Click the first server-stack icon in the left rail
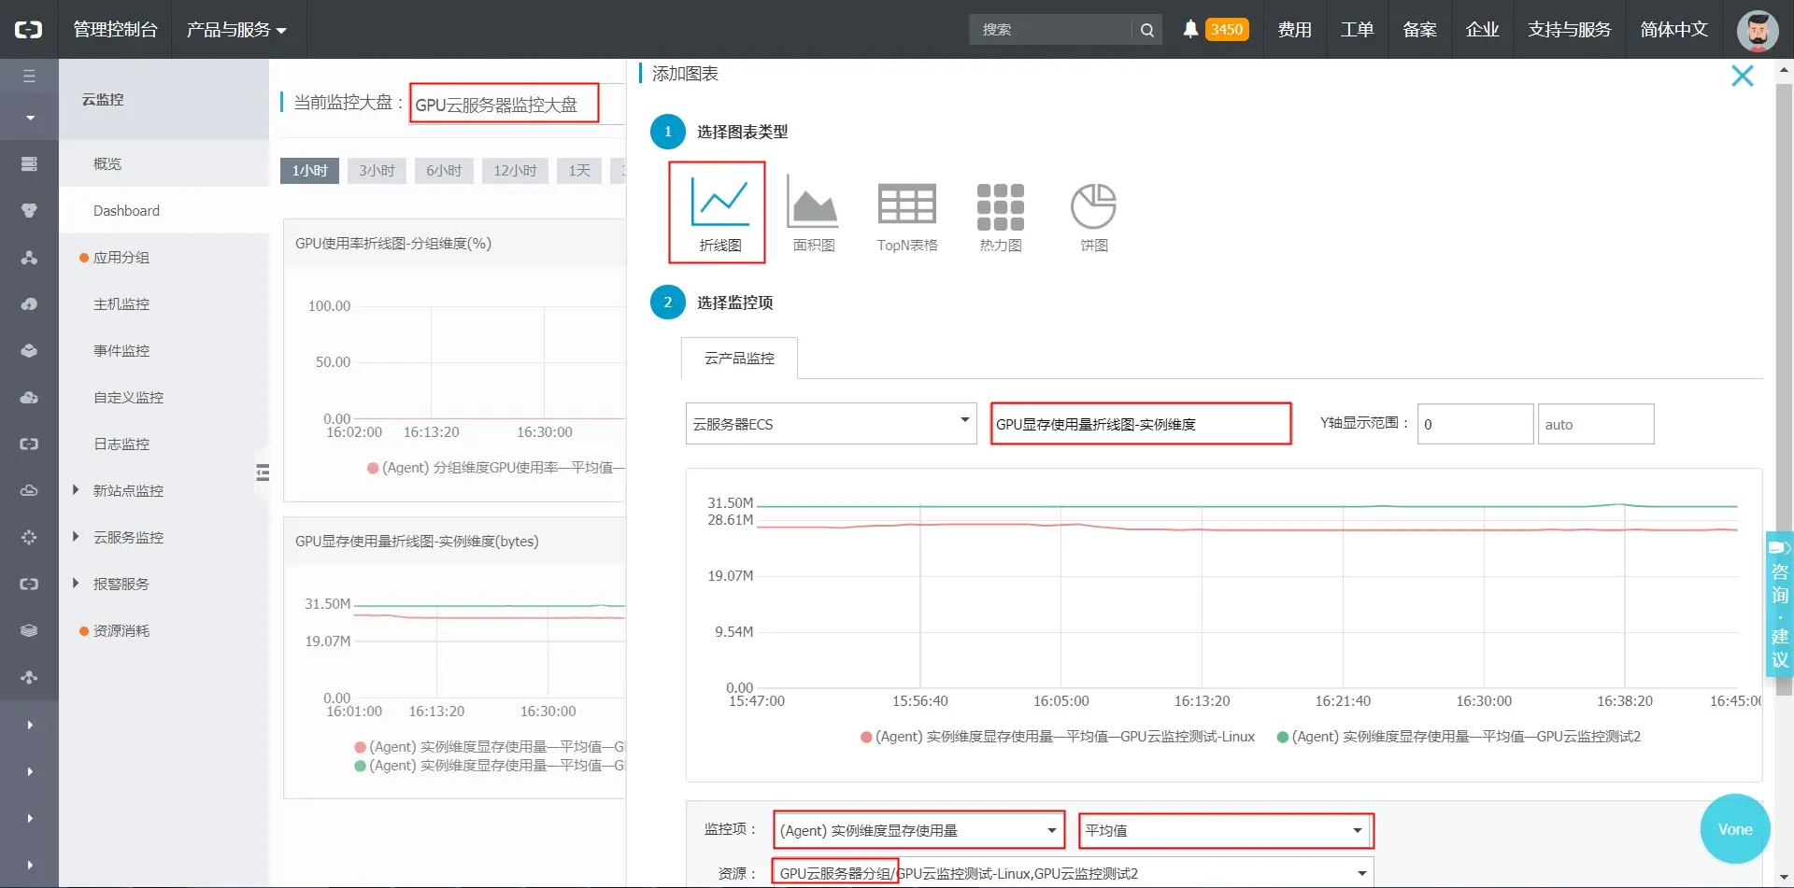The width and height of the screenshot is (1794, 888). (x=29, y=163)
